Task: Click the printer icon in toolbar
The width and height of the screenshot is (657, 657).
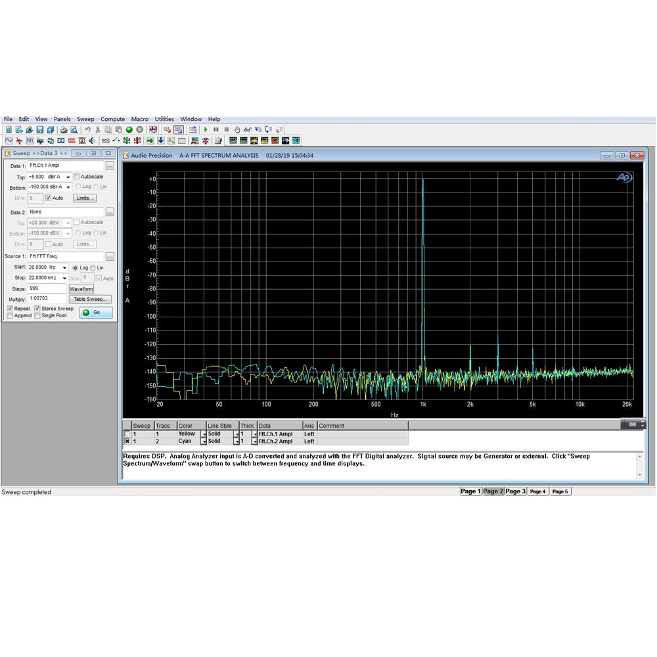Action: tap(64, 129)
